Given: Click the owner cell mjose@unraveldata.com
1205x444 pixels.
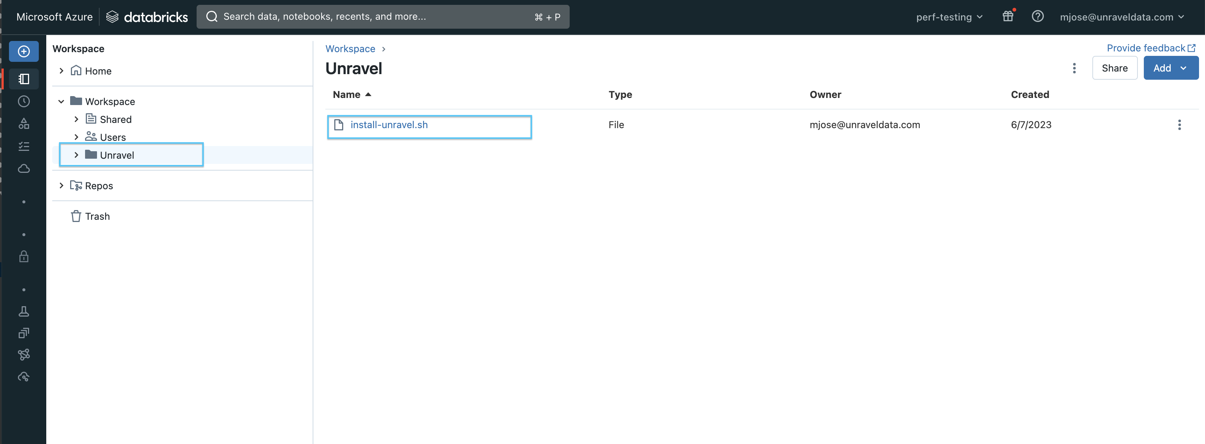Looking at the screenshot, I should (x=864, y=125).
